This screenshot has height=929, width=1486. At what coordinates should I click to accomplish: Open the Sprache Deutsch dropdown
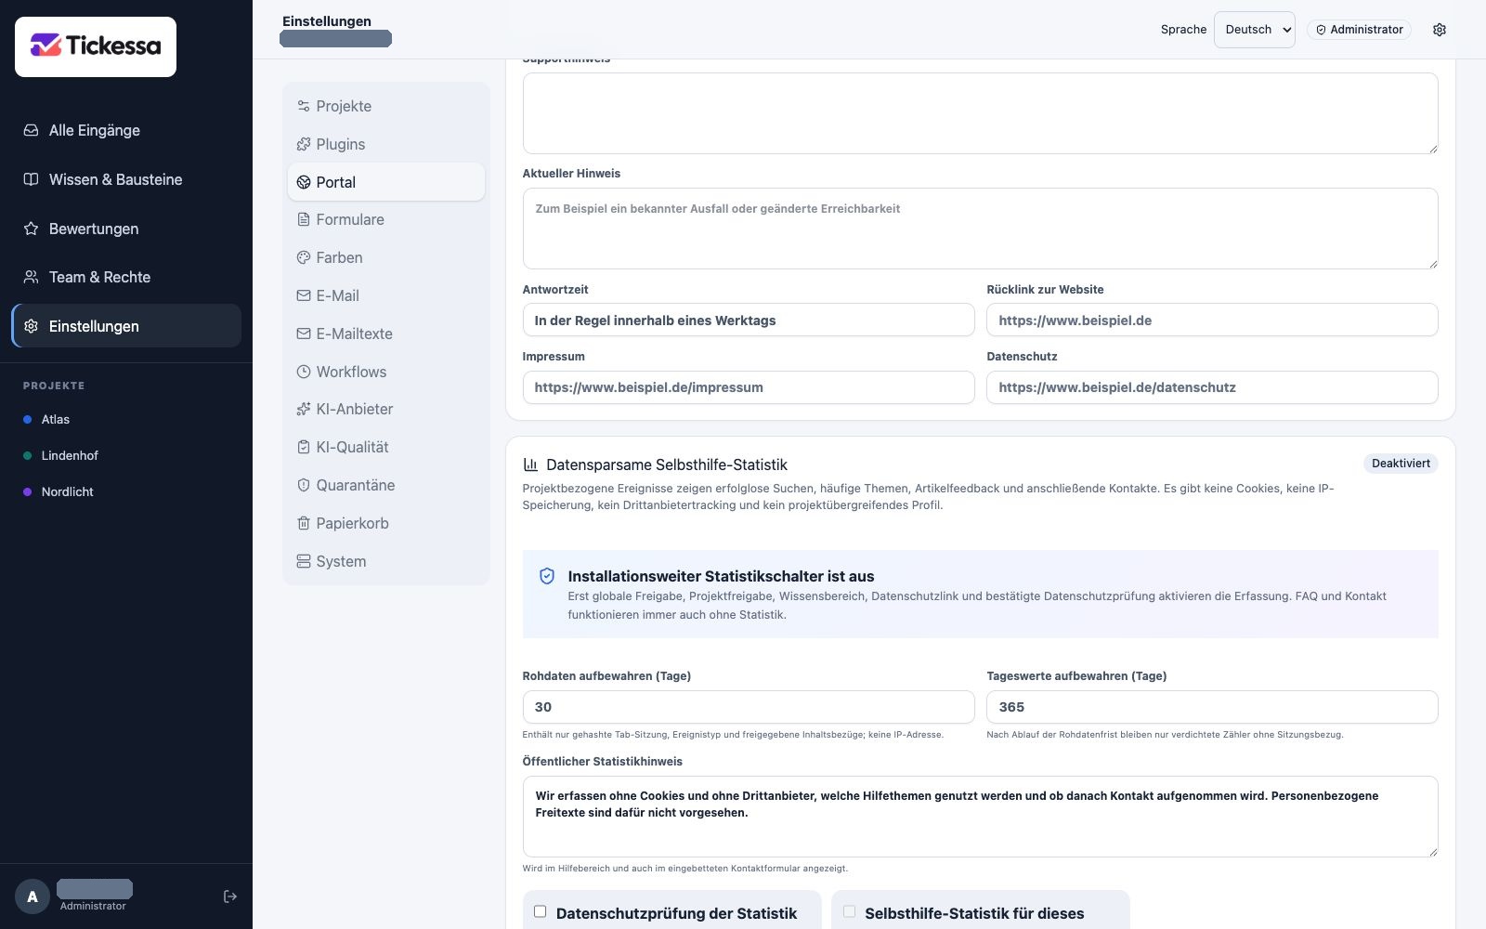[1254, 30]
